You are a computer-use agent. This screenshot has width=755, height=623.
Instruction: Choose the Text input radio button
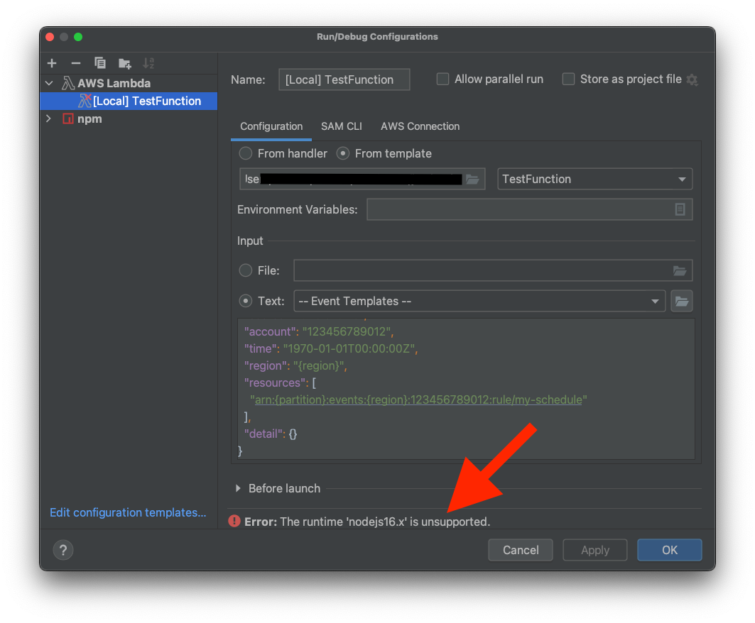(x=246, y=301)
